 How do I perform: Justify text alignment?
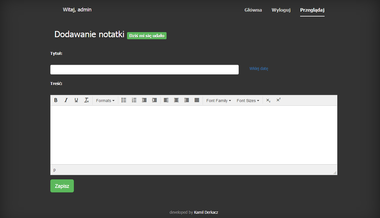coord(197,100)
